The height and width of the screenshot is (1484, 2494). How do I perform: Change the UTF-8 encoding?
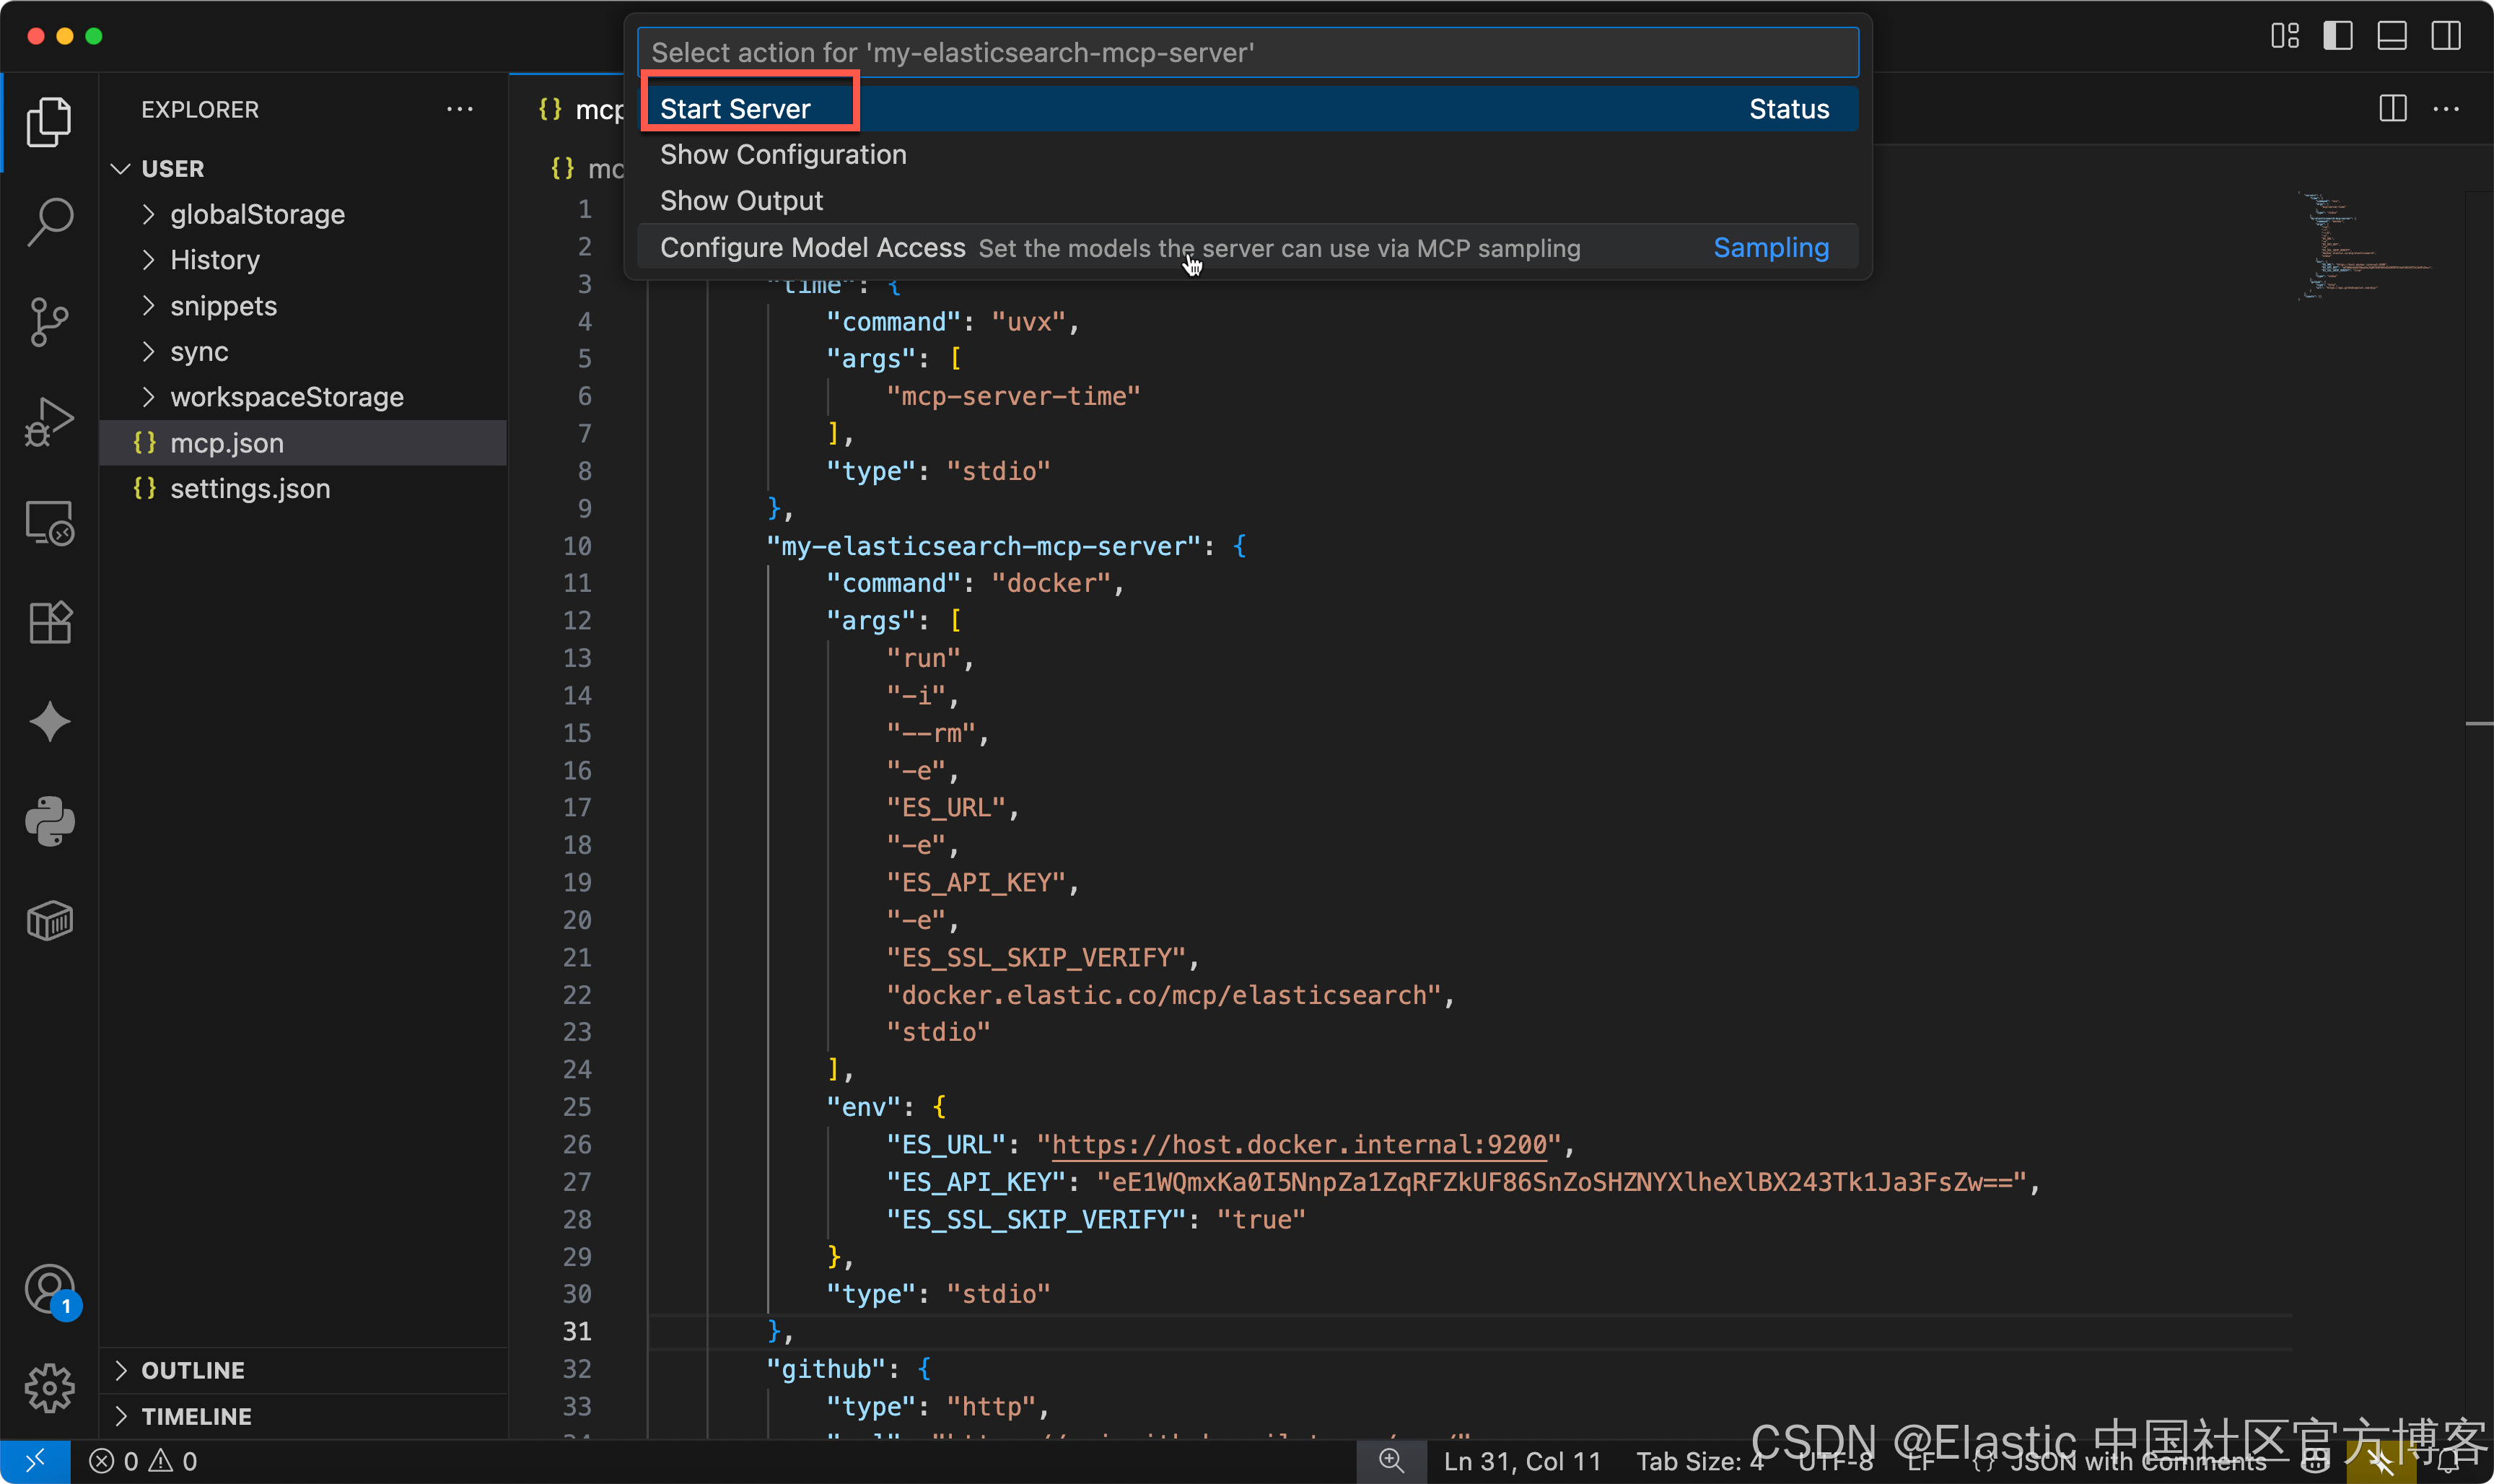pos(1835,1461)
